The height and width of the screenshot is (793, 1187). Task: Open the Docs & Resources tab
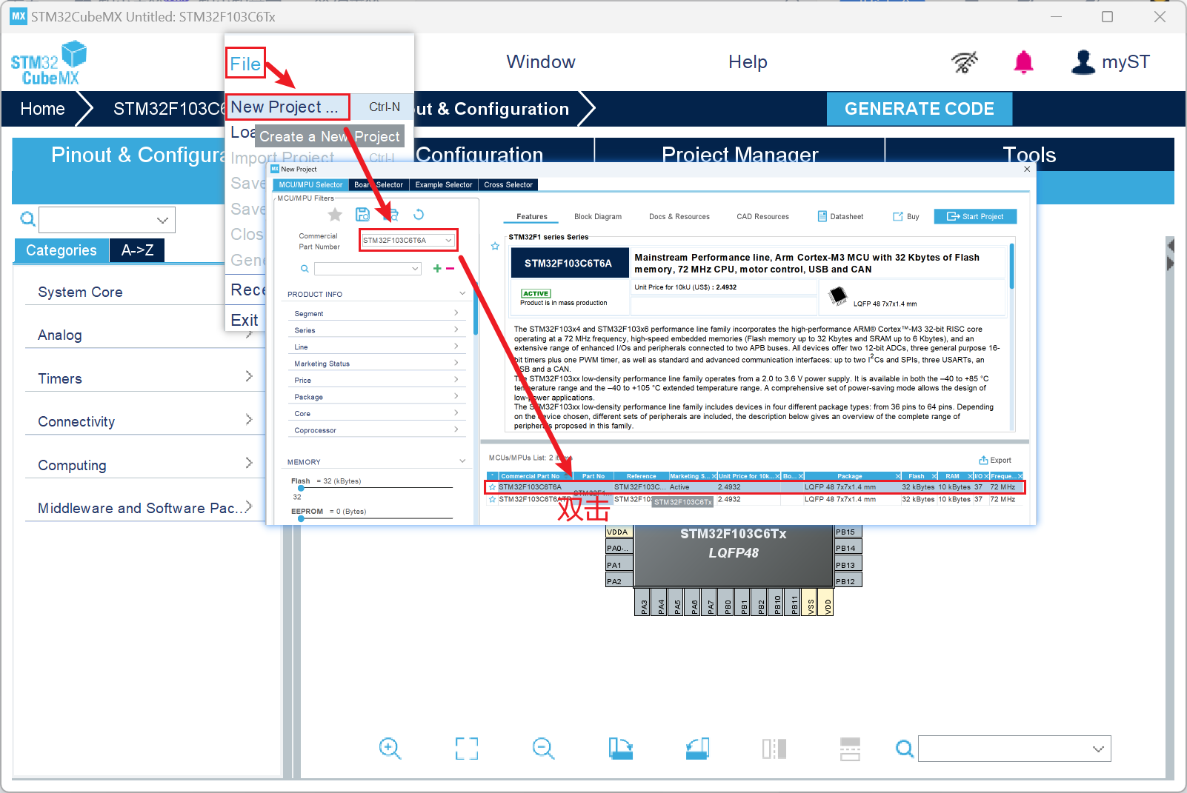click(x=679, y=217)
